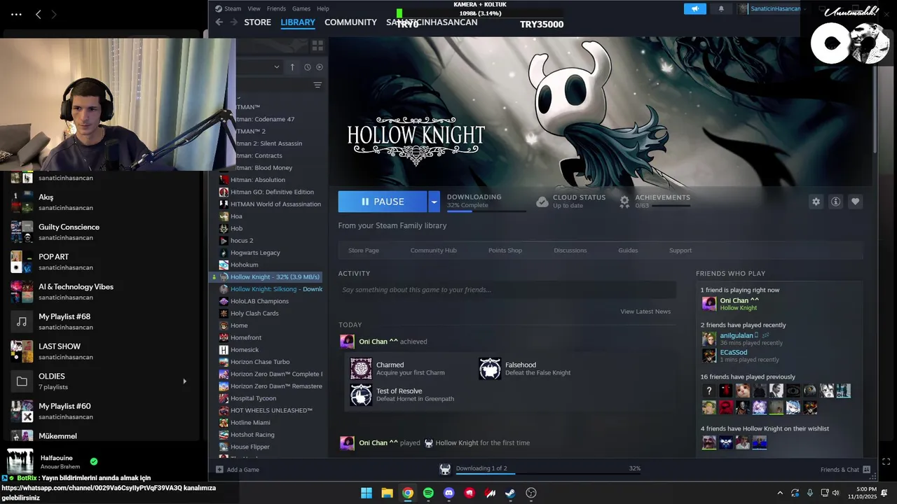The width and height of the screenshot is (897, 504).
Task: Open View Latest News link
Action: (645, 311)
